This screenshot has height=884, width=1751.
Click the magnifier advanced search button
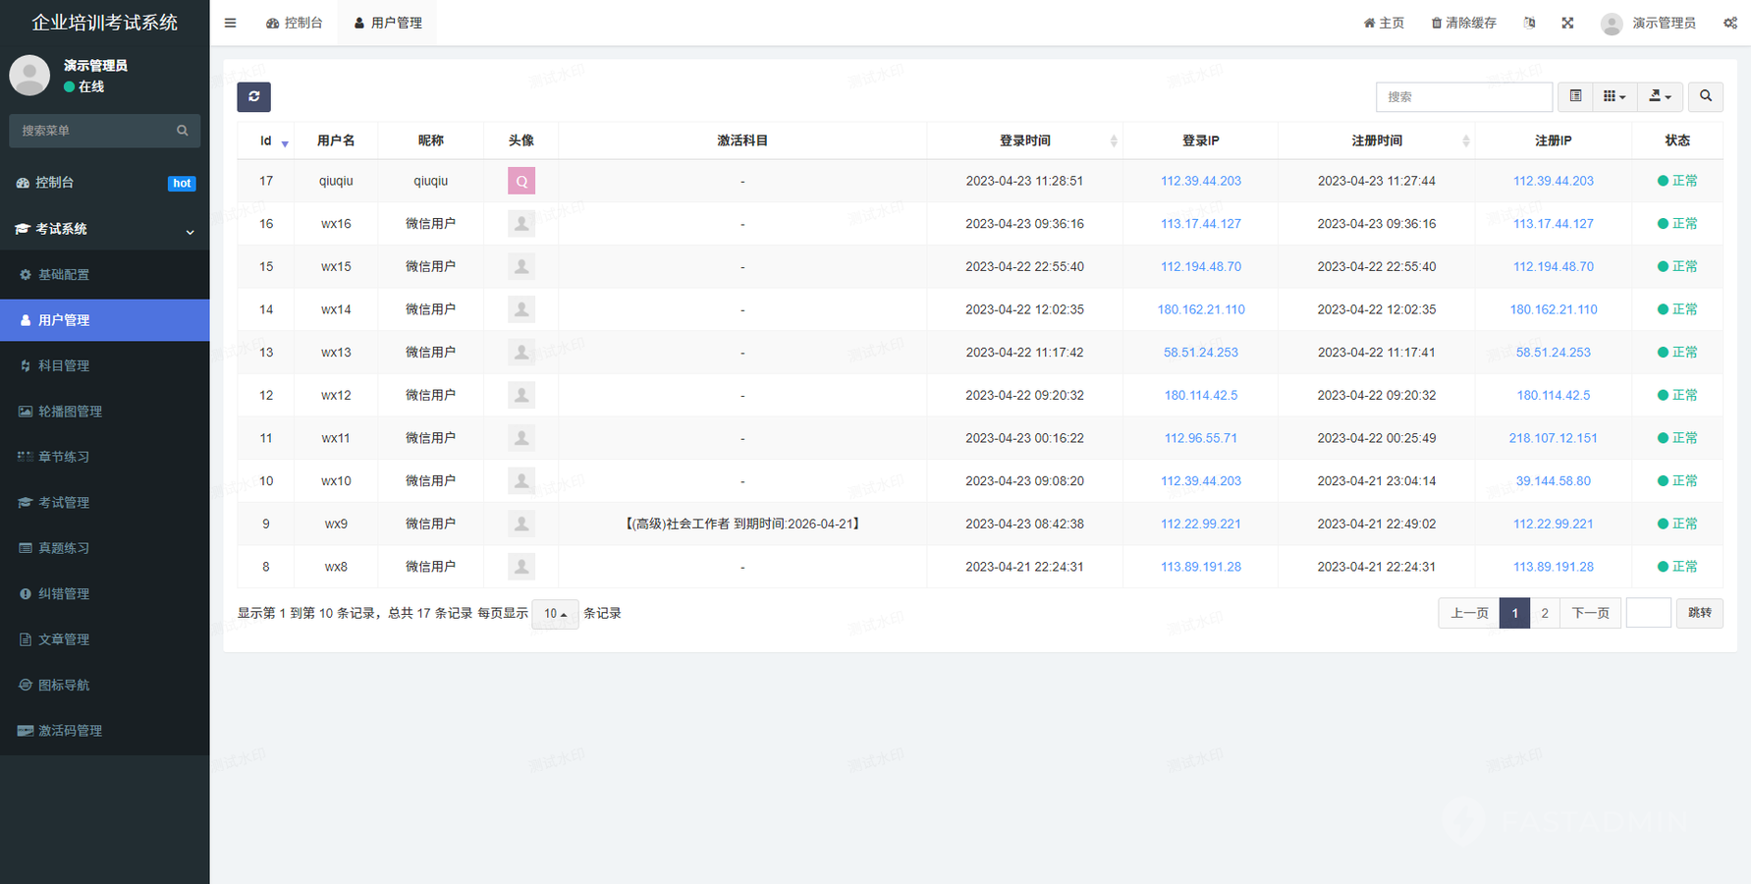tap(1706, 96)
